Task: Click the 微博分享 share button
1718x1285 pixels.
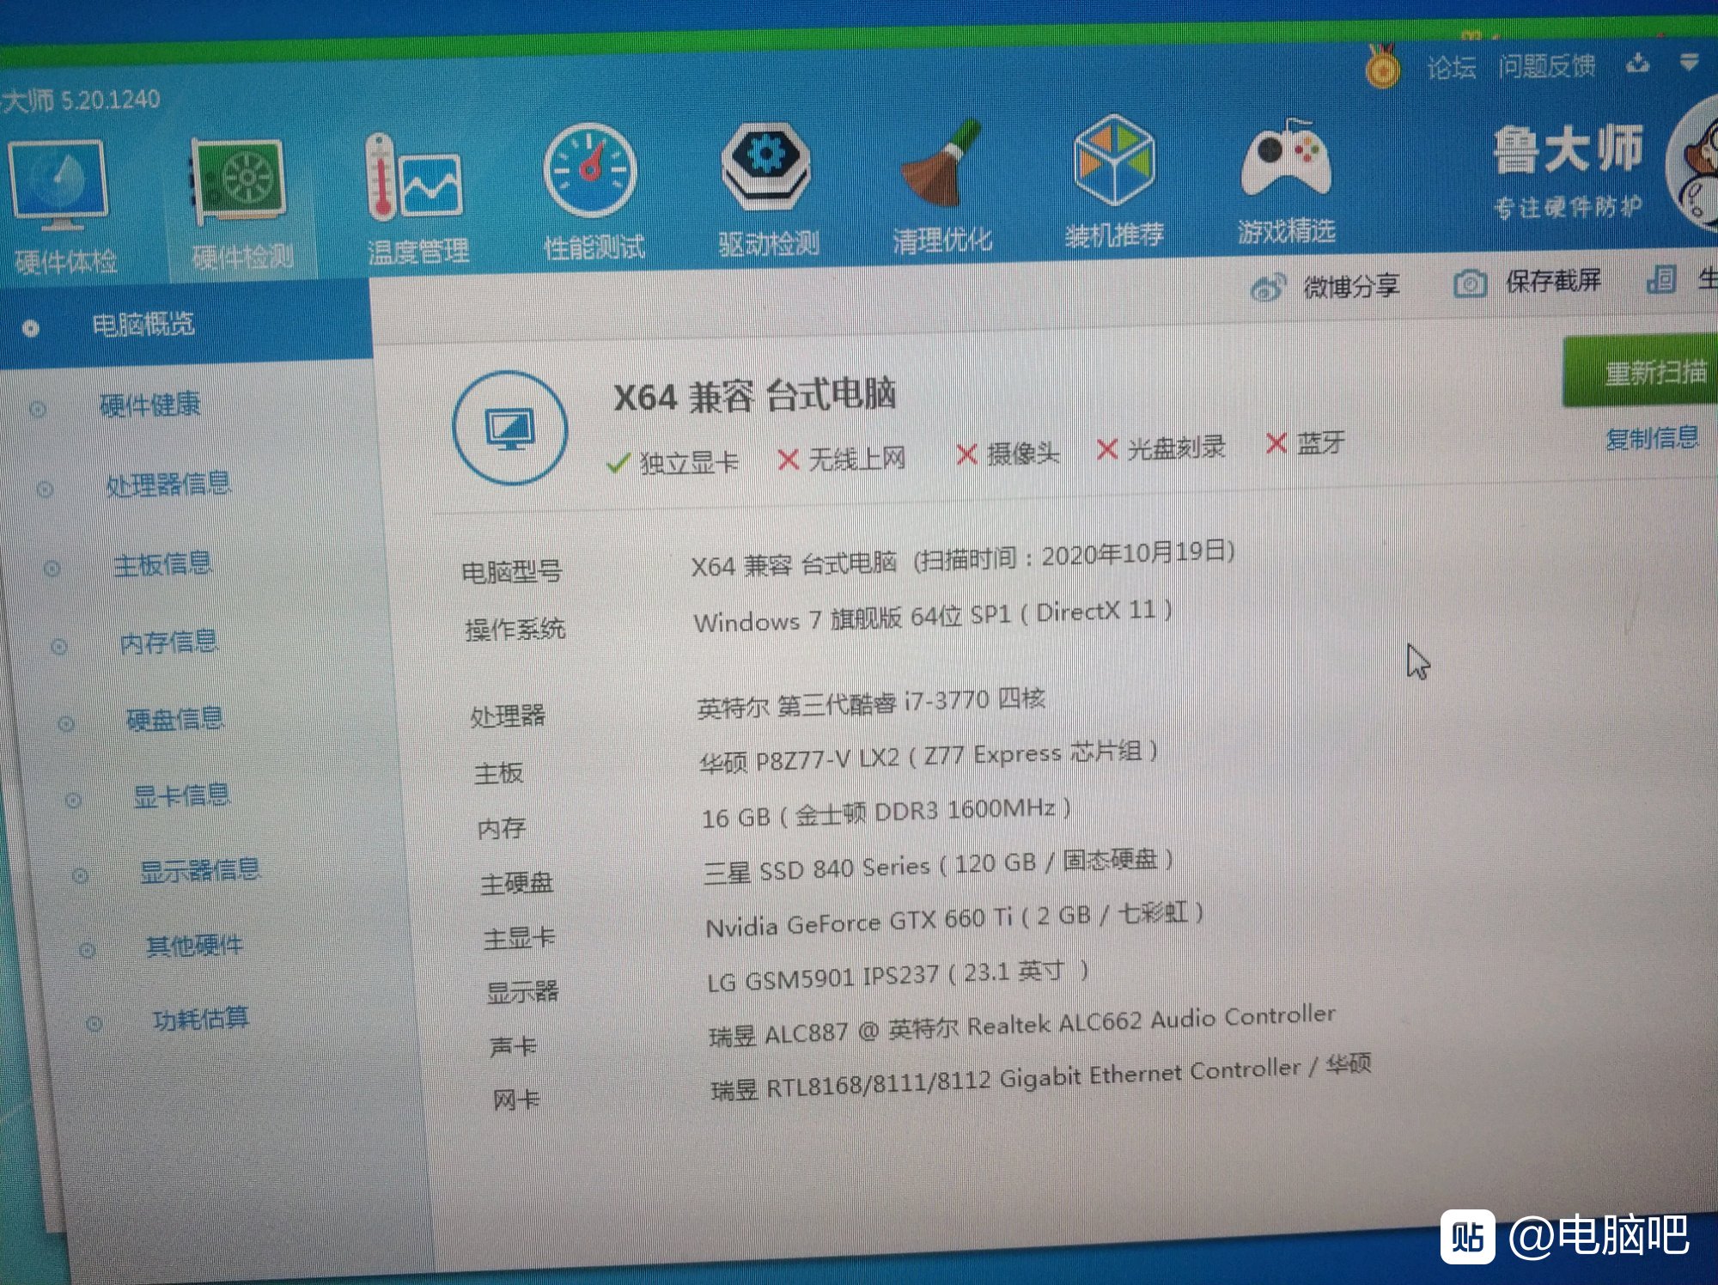Action: (x=1325, y=287)
